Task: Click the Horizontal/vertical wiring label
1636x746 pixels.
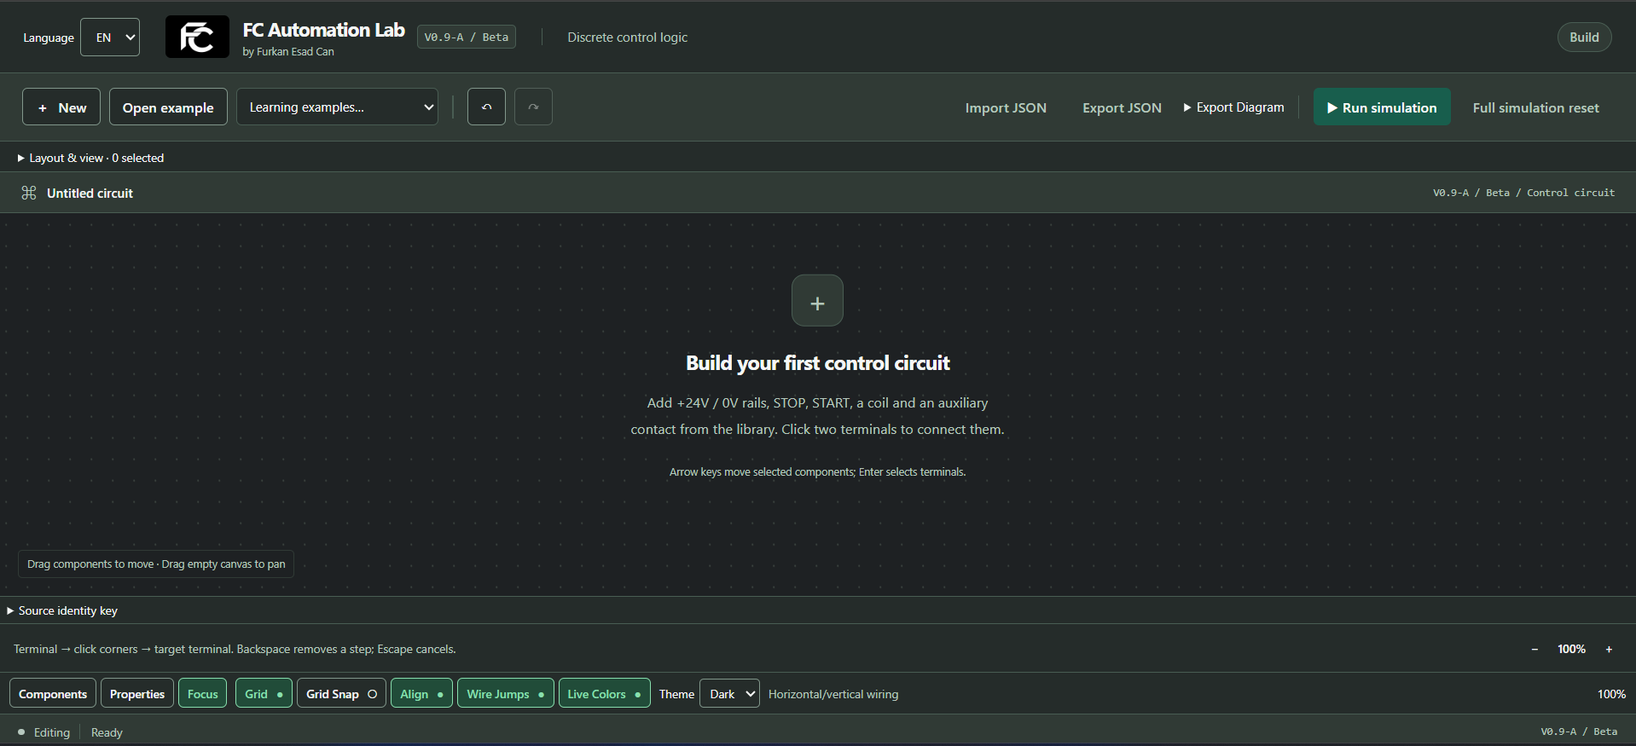Action: (833, 694)
